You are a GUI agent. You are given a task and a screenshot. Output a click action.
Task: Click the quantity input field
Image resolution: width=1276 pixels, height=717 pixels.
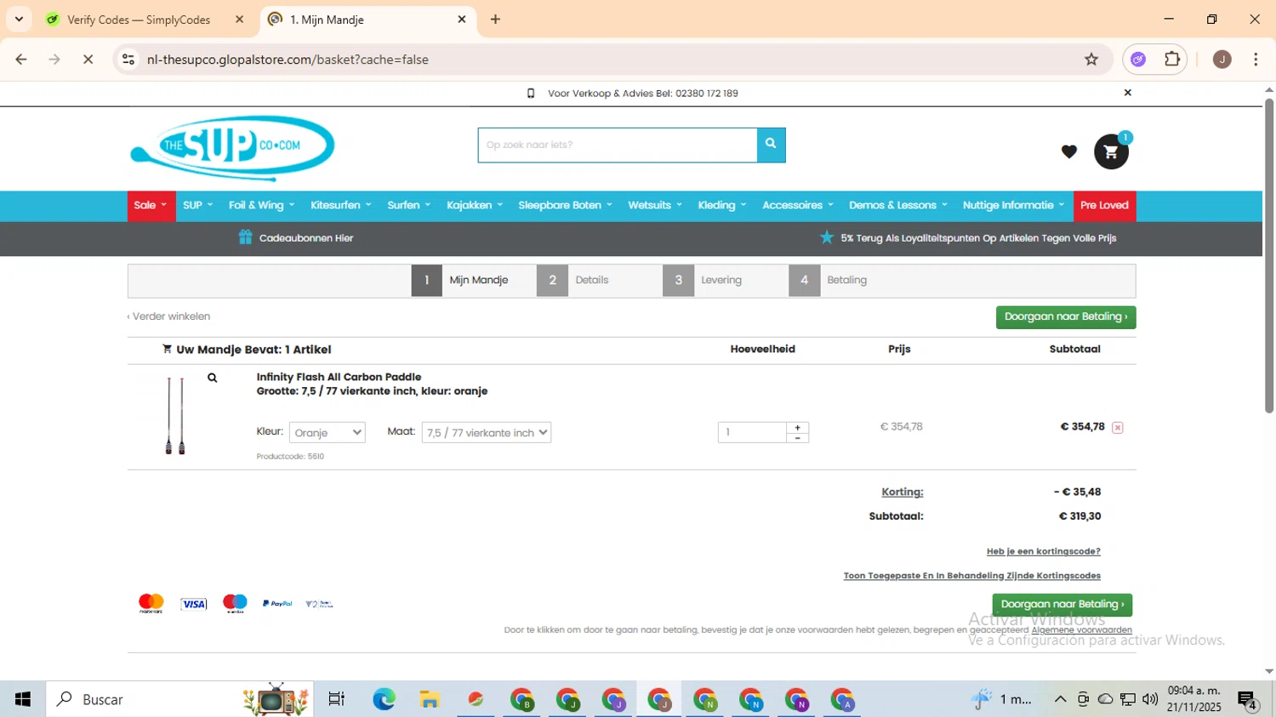click(x=753, y=432)
